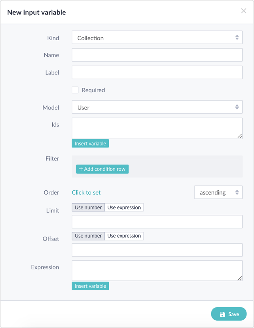Click the Label text field
This screenshot has width=254, height=328.
coord(157,73)
